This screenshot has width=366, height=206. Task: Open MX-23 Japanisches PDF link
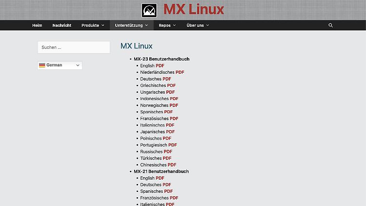[170, 132]
